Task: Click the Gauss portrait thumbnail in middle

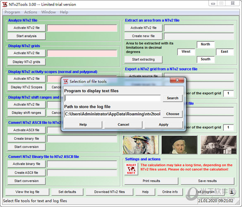Action: pos(180,145)
